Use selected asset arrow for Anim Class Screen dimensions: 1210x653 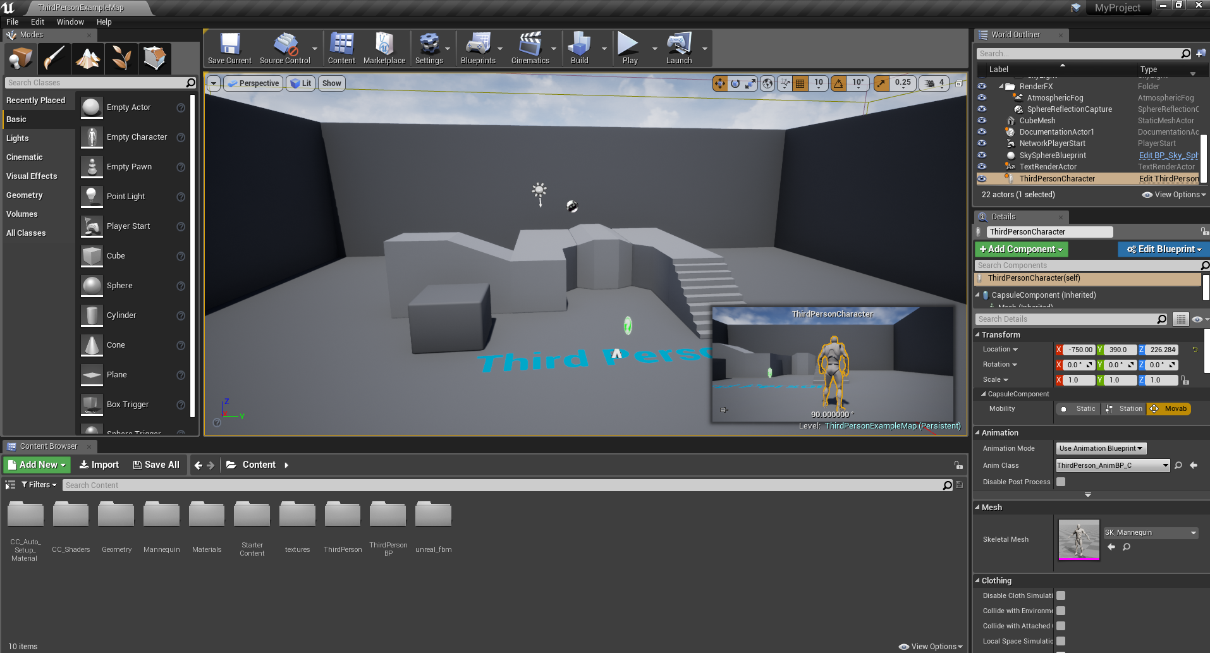click(x=1194, y=465)
